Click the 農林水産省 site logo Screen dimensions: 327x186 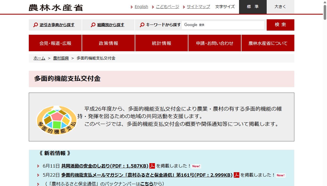pyautogui.click(x=56, y=7)
